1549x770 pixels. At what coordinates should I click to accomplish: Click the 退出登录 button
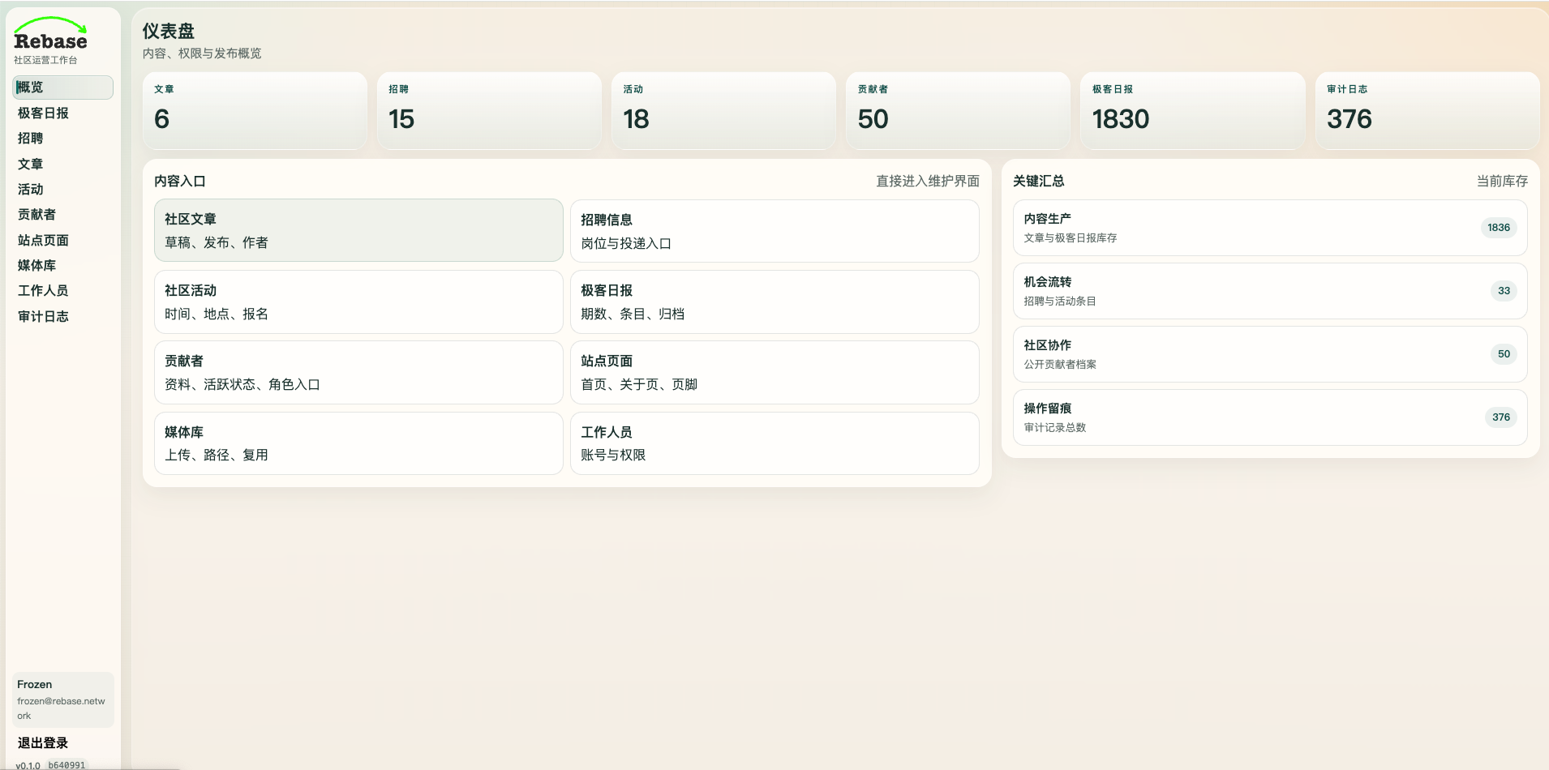click(x=43, y=742)
